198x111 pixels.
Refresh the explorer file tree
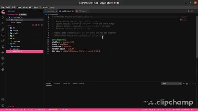click(39, 25)
